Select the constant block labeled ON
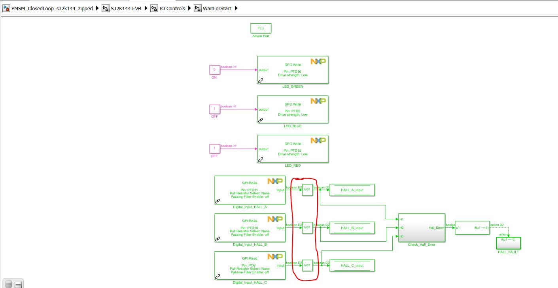Viewport: 558px width, 288px height. 214,70
